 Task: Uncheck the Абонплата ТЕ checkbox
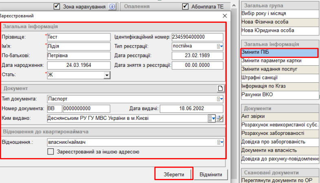[x=185, y=7]
